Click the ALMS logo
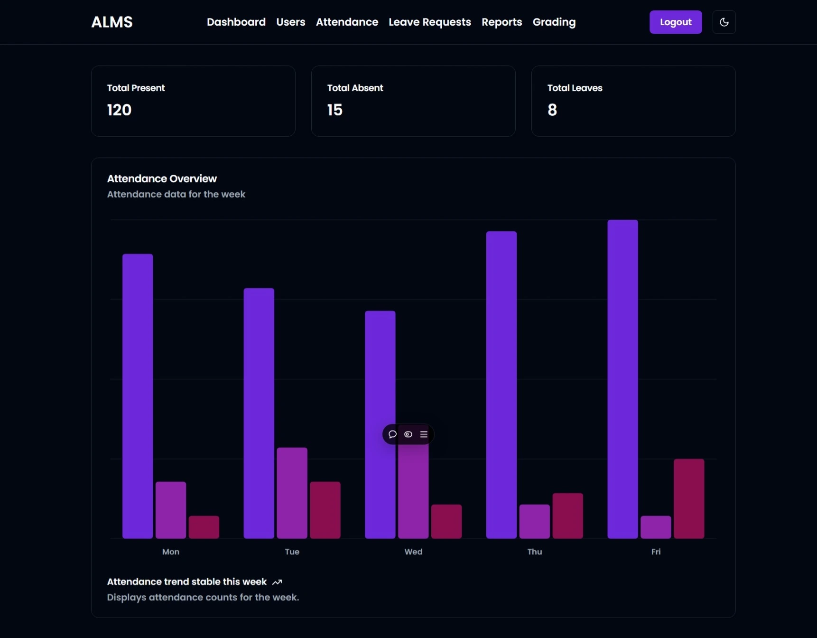Screen dimensions: 817x638 pos(112,22)
